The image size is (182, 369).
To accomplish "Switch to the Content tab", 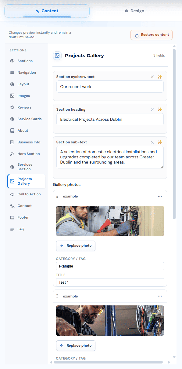I will (47, 11).
